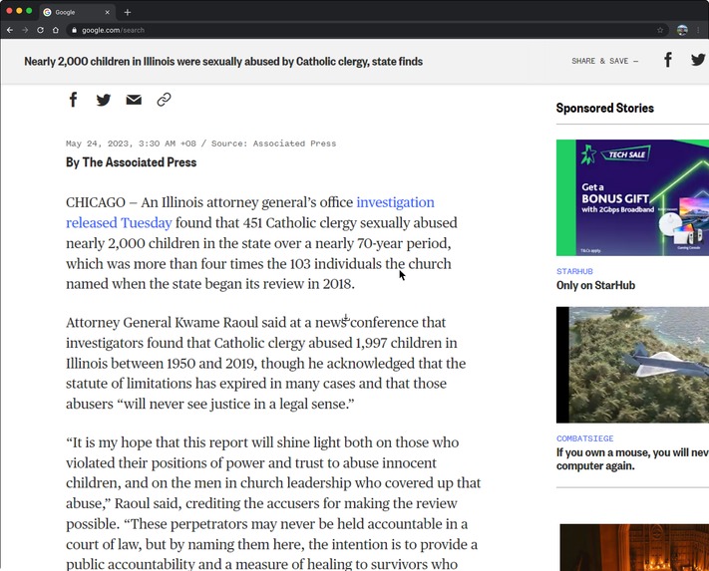This screenshot has width=709, height=571.
Task: Open the STARHUB sponsor label
Action: 574,271
